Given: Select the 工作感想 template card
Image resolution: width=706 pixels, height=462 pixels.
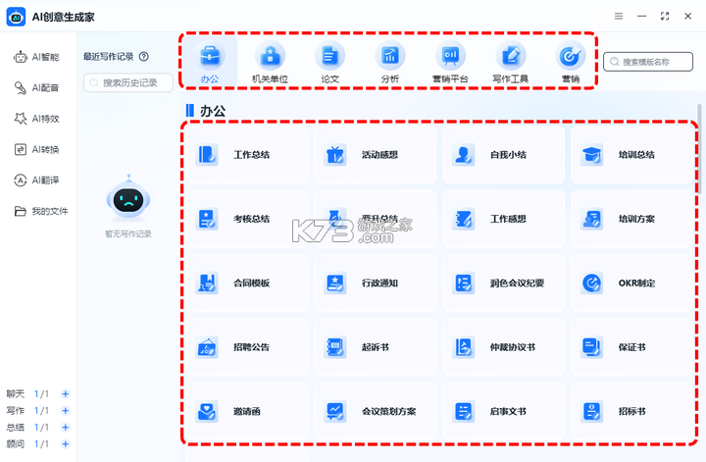Looking at the screenshot, I should tap(503, 219).
